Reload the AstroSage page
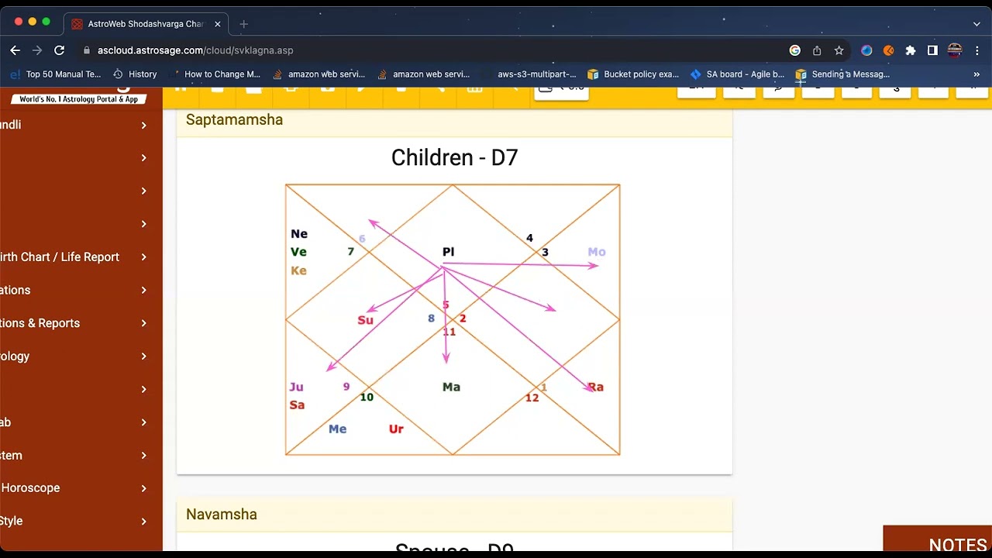Viewport: 992px width, 558px height. (59, 50)
